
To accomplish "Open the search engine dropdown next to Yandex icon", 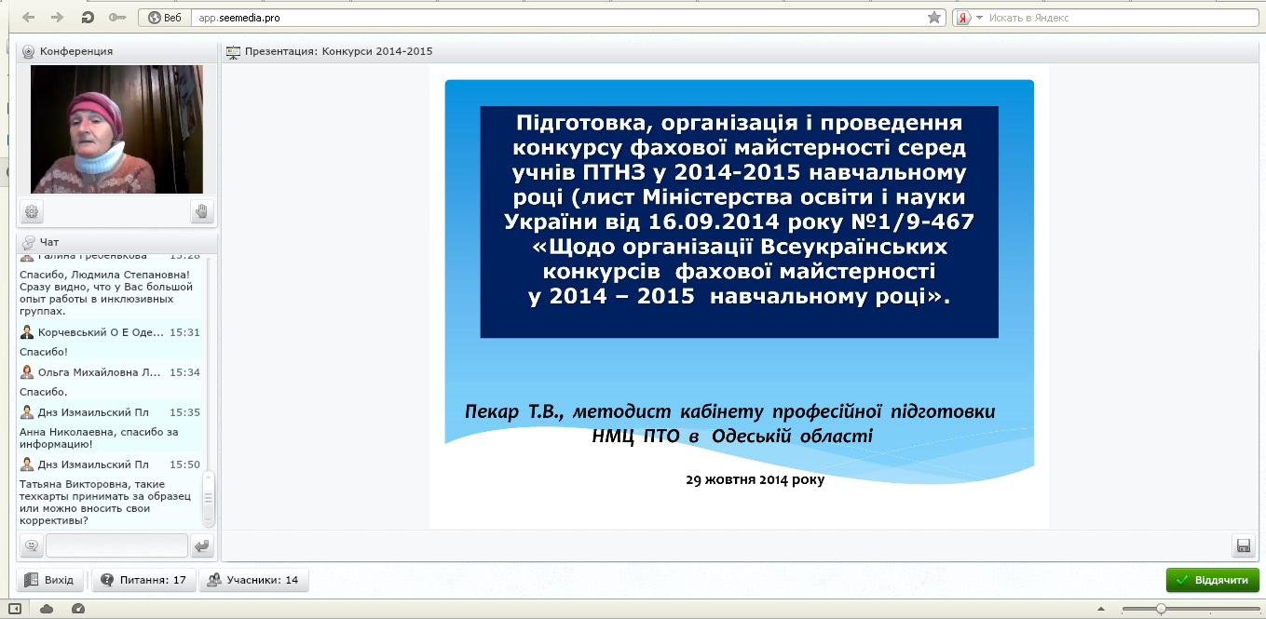I will click(x=979, y=18).
